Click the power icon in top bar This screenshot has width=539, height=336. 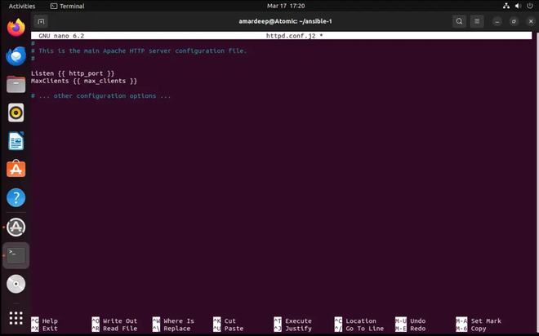[x=530, y=6]
